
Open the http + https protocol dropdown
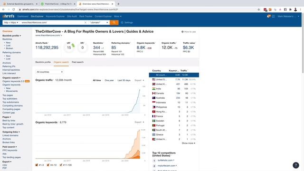tap(11, 22)
